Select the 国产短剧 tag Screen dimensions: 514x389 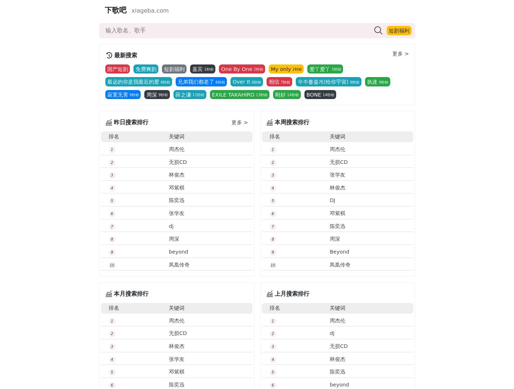118,69
